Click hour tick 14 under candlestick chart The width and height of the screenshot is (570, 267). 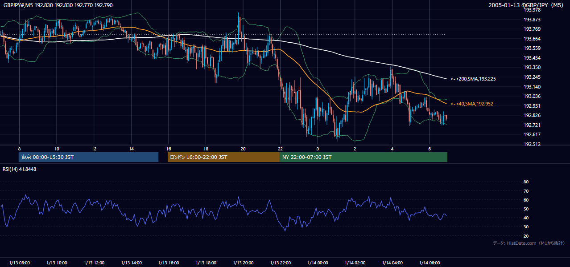(131, 149)
